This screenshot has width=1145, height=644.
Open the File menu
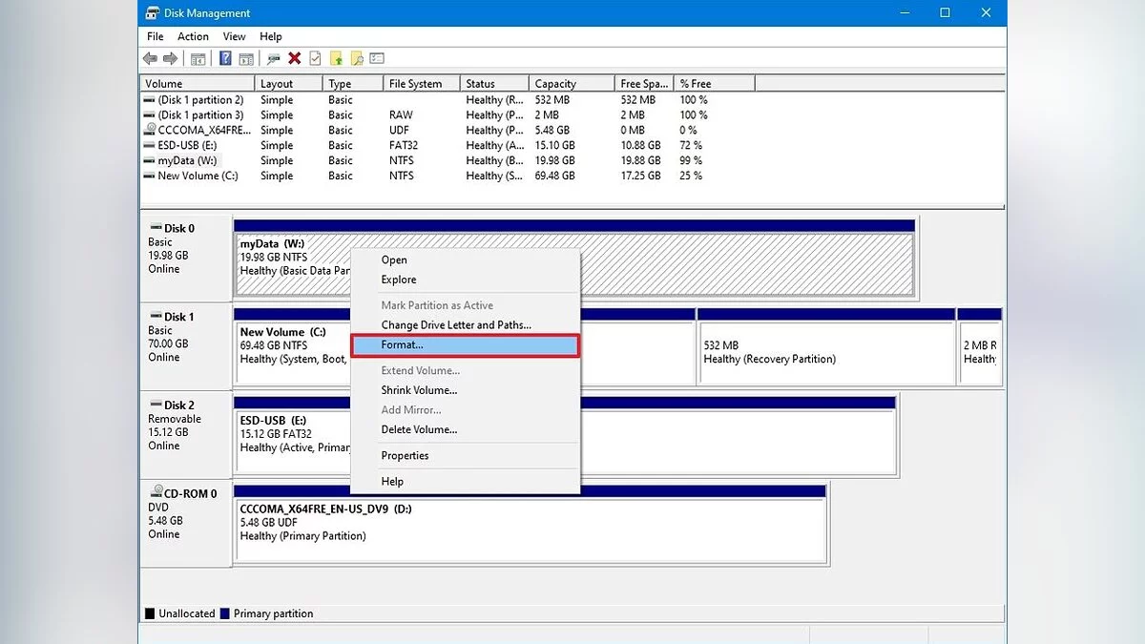[x=155, y=36]
